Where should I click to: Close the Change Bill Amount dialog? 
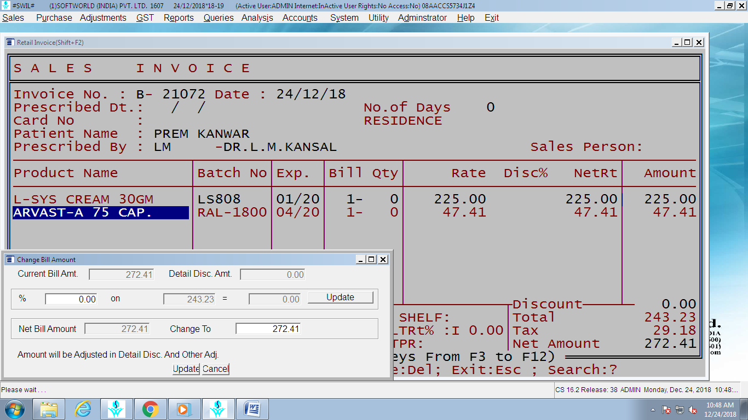pos(383,260)
